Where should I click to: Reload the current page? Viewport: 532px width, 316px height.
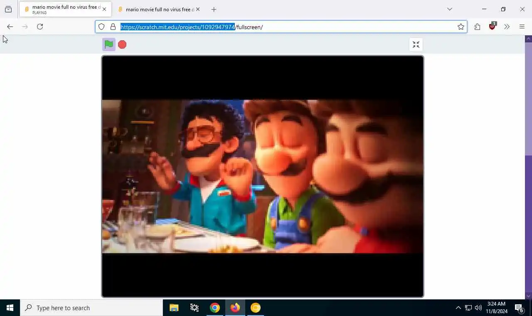pyautogui.click(x=40, y=27)
